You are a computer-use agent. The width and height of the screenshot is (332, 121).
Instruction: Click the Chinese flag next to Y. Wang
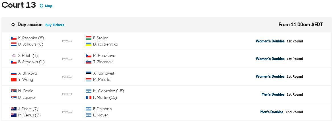pos(14,80)
